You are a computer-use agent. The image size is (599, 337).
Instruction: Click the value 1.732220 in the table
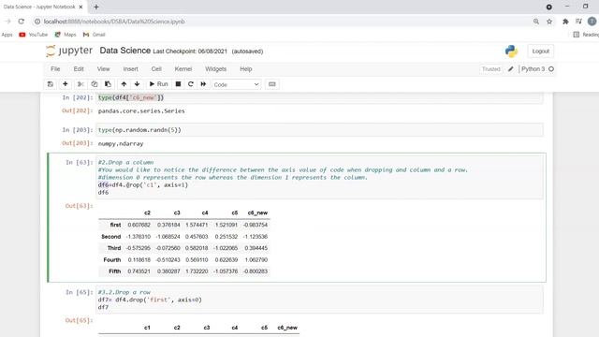[x=197, y=271]
